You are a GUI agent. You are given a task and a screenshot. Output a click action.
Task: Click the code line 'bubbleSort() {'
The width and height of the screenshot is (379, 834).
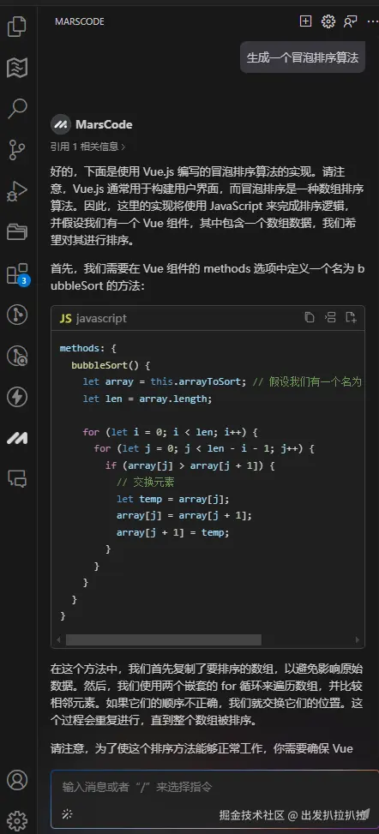coord(111,365)
